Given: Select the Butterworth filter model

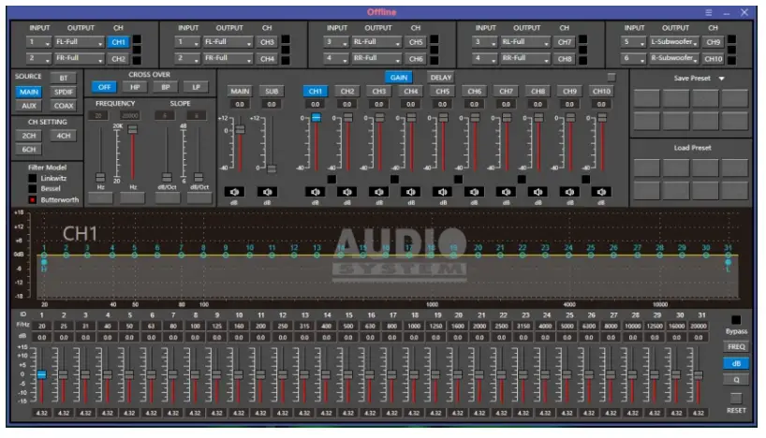Looking at the screenshot, I should pyautogui.click(x=32, y=199).
